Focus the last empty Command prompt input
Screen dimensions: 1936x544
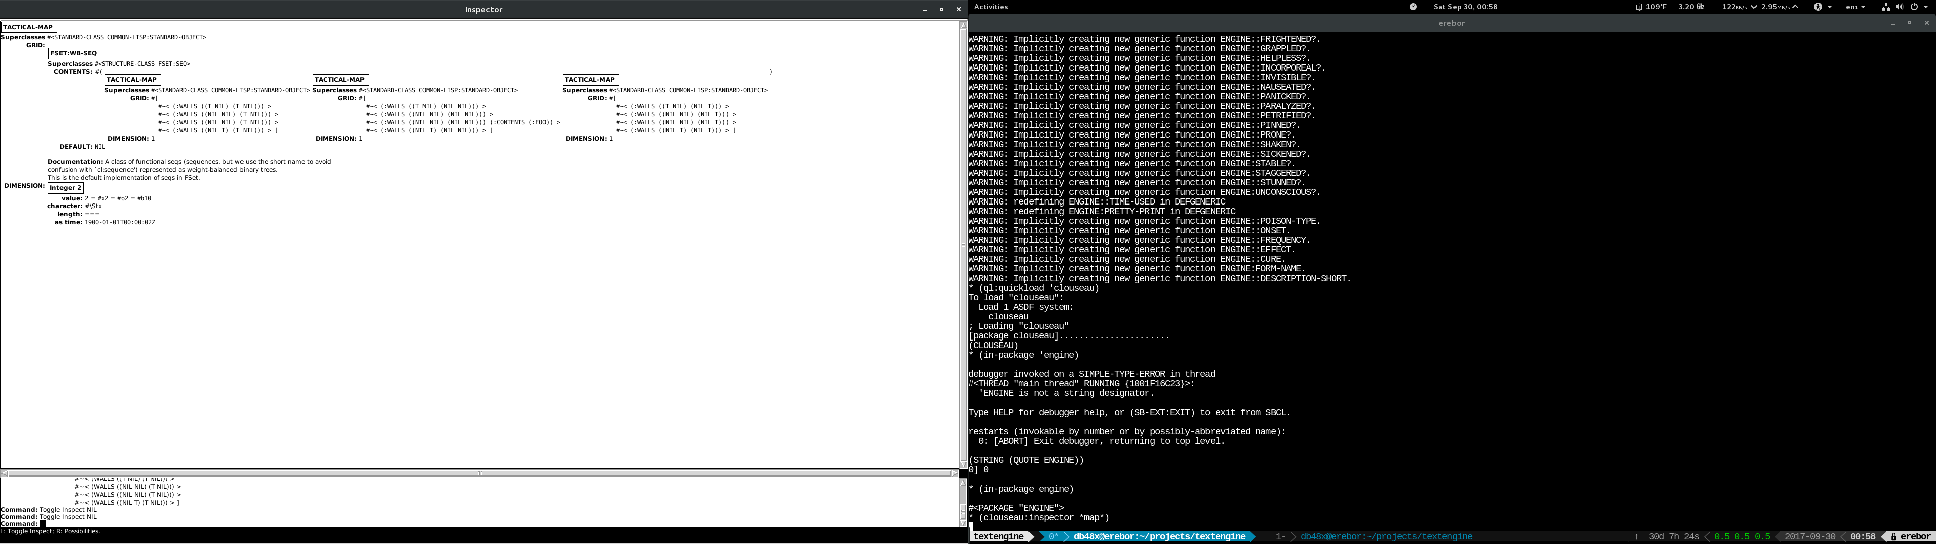[43, 524]
